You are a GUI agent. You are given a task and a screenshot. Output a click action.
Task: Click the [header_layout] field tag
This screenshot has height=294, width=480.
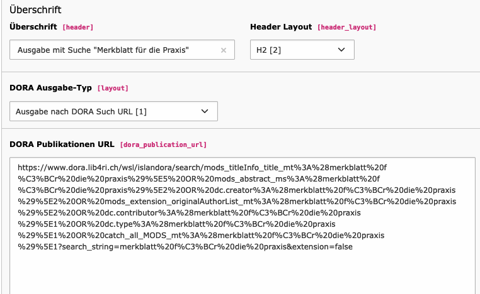click(346, 27)
